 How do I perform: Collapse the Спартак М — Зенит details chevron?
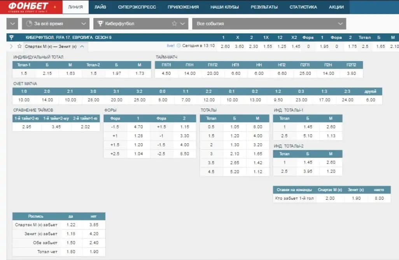(x=82, y=47)
